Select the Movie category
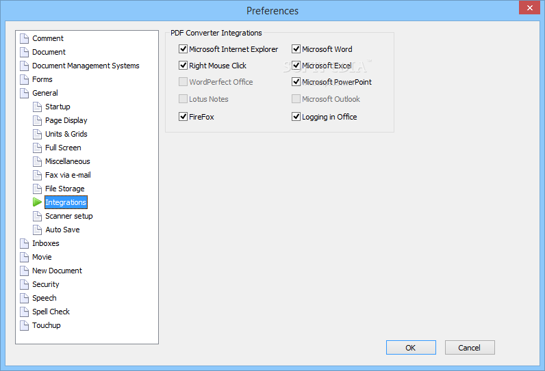The width and height of the screenshot is (545, 371). pos(42,258)
